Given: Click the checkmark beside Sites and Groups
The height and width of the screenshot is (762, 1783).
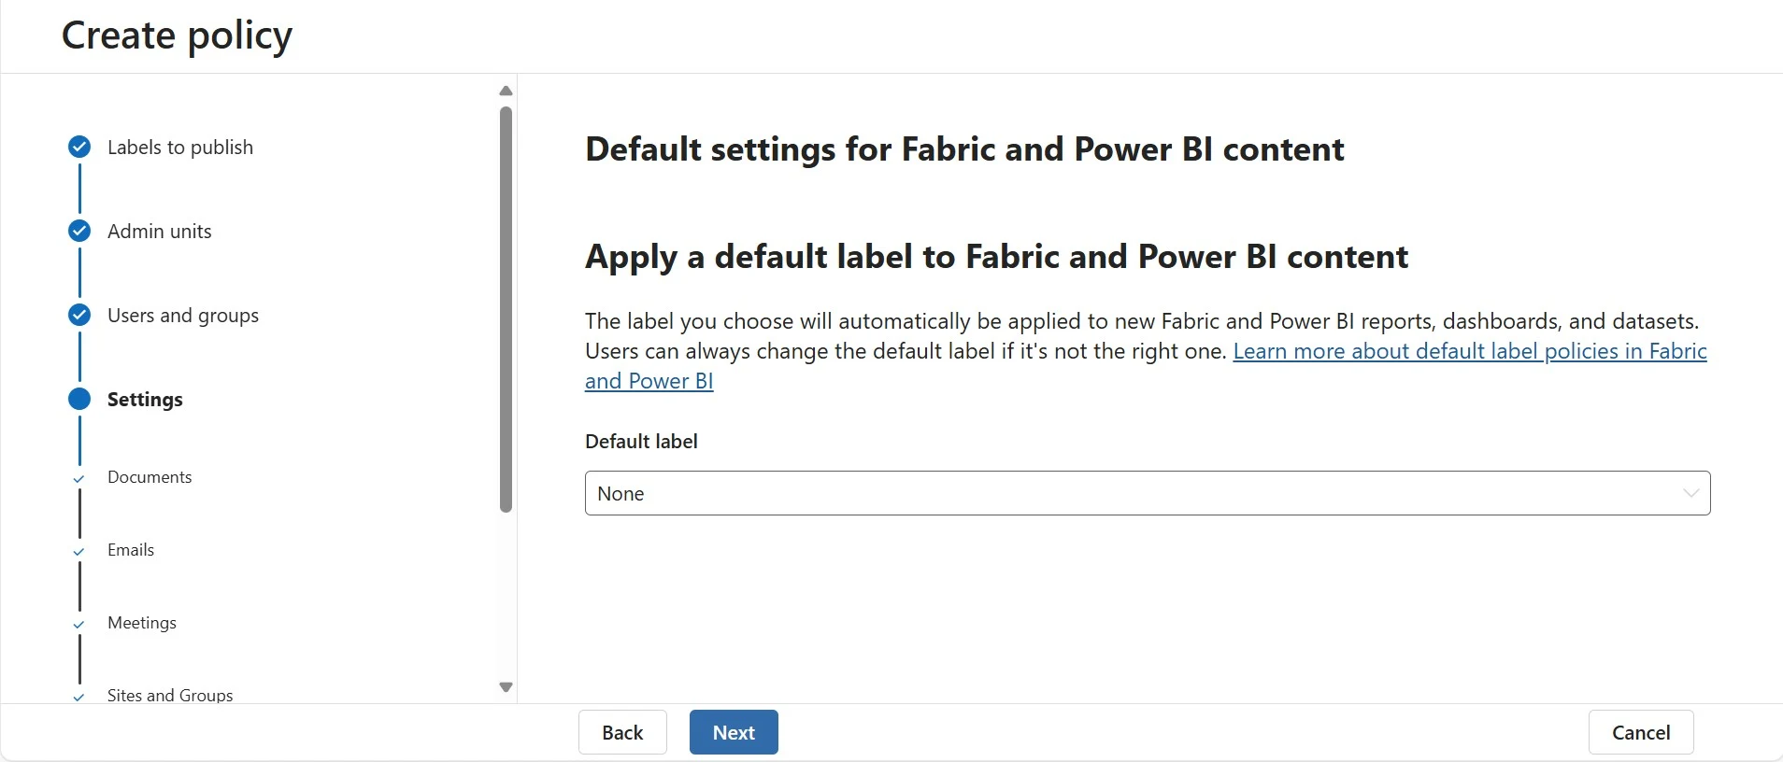Looking at the screenshot, I should [78, 697].
